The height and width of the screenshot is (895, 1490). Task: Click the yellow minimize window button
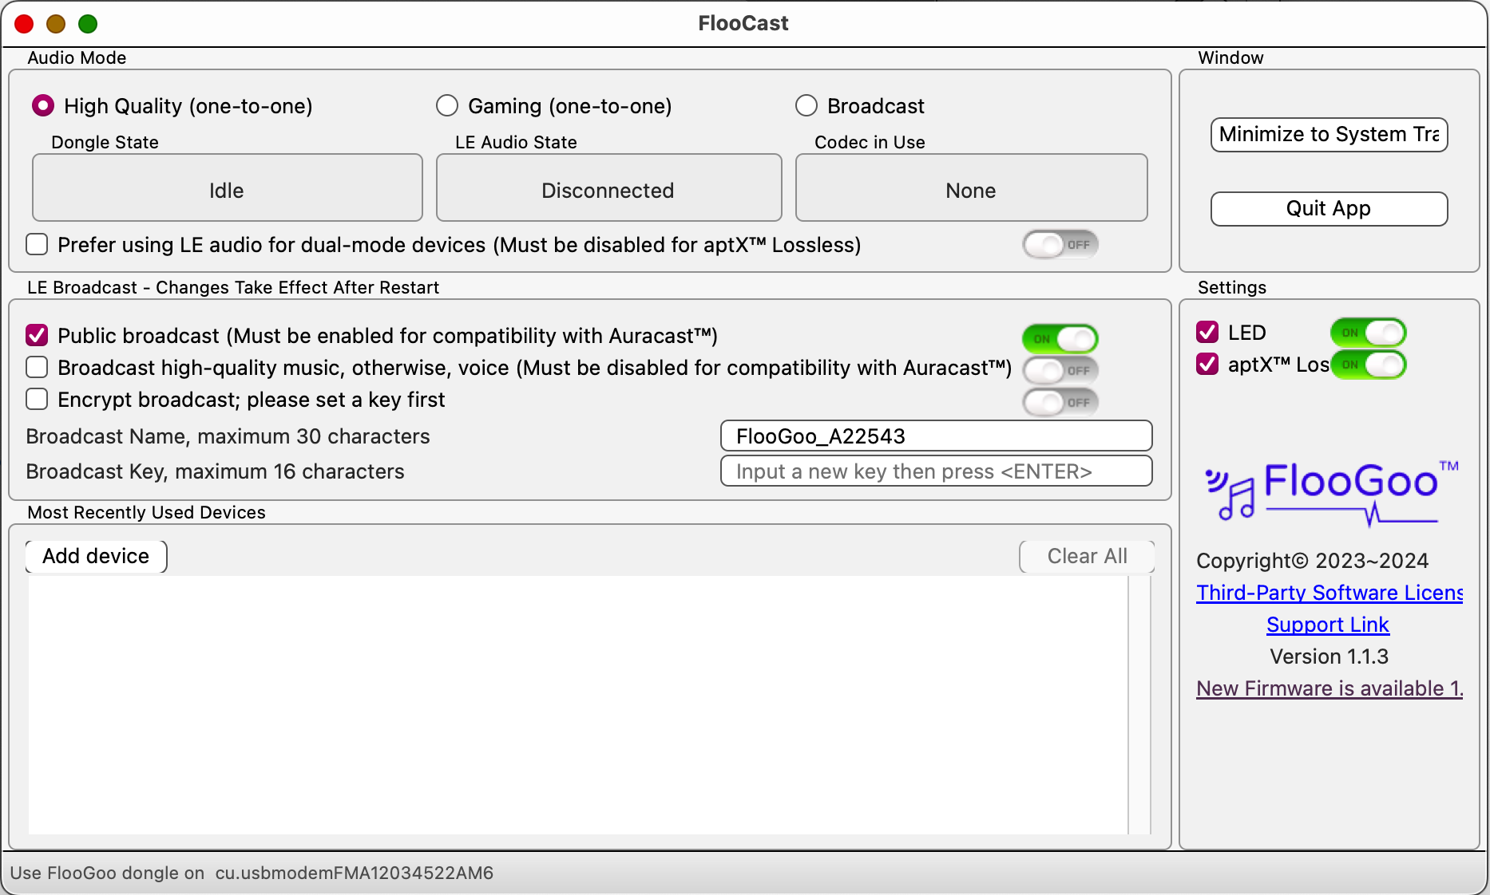coord(56,24)
